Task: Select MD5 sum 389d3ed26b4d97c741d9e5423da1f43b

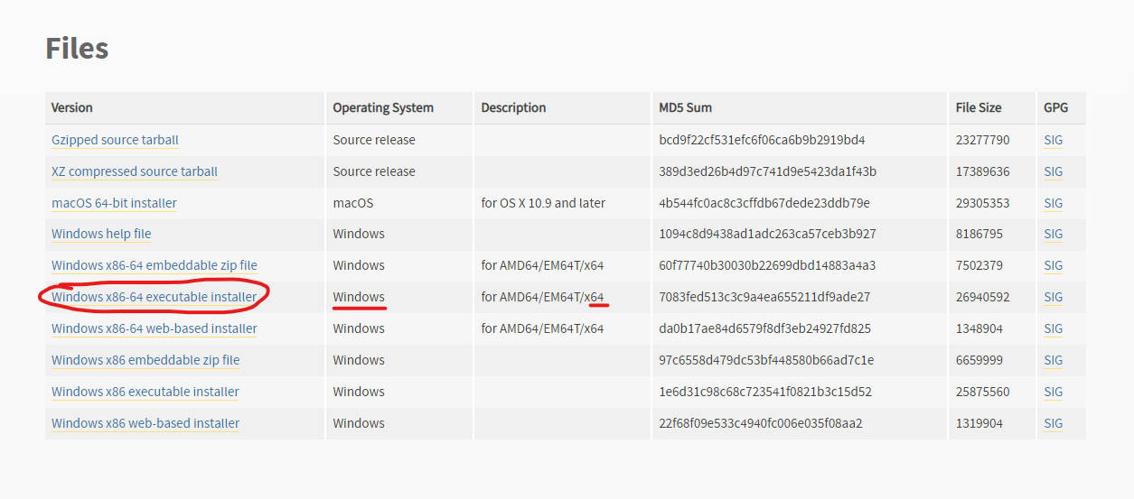Action: [x=768, y=171]
